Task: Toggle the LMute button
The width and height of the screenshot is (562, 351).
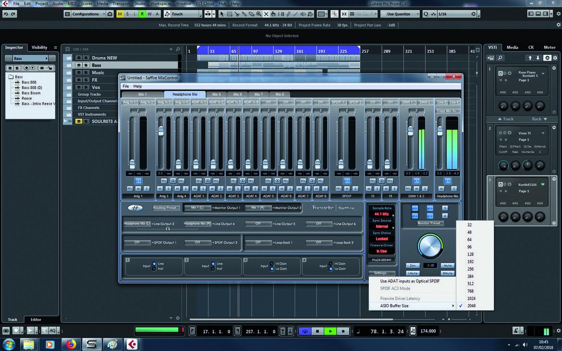Action: tap(413, 273)
